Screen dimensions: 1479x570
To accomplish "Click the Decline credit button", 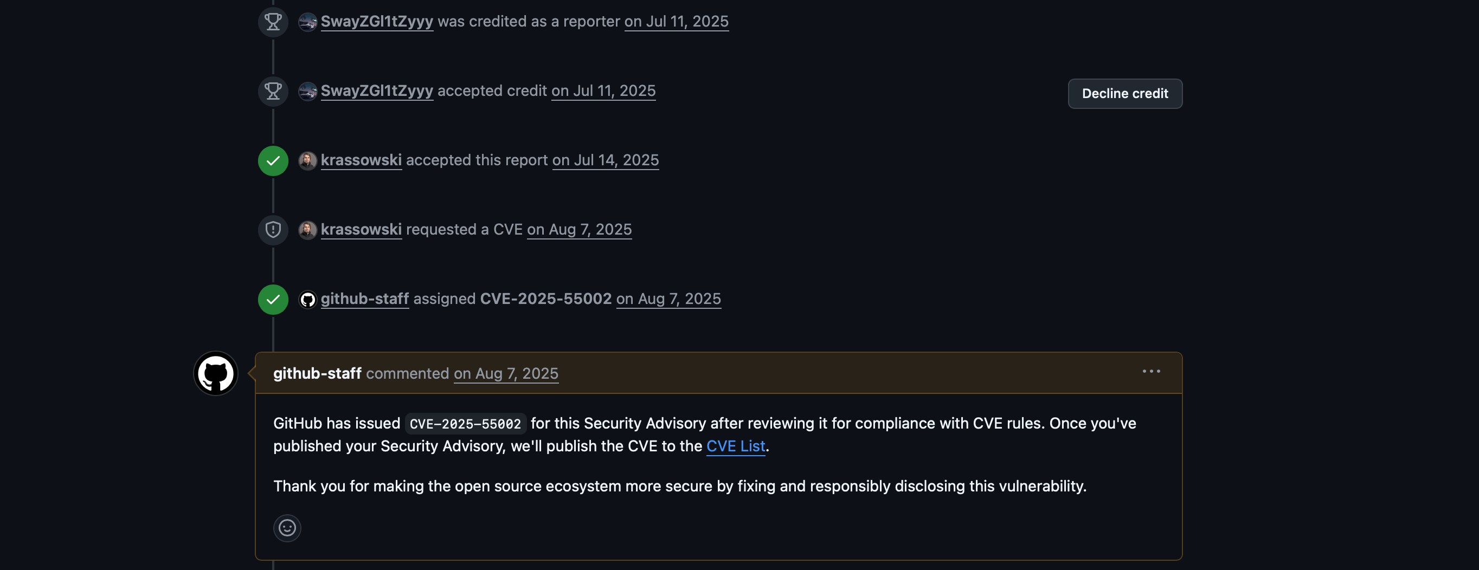I will coord(1124,93).
